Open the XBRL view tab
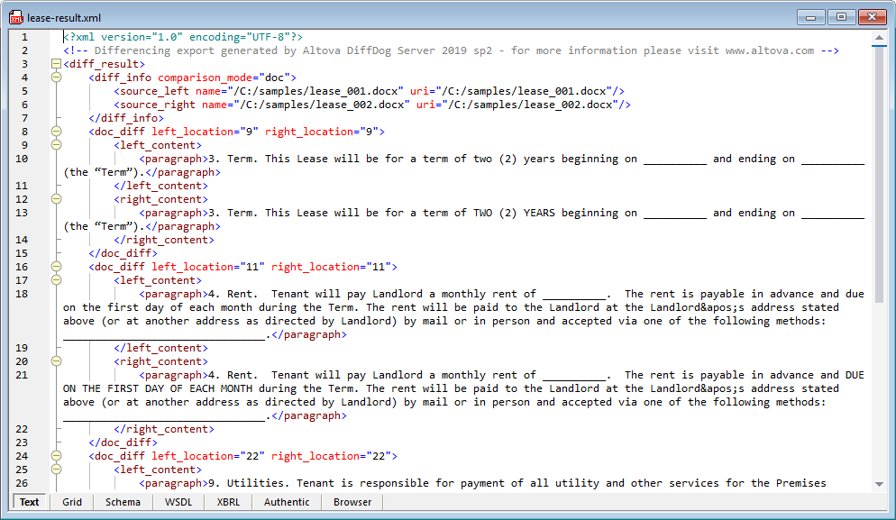The image size is (896, 520). [x=227, y=502]
